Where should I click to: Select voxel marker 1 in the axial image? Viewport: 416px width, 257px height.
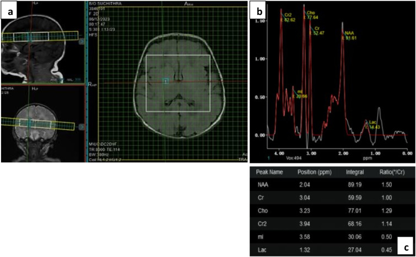(166, 81)
